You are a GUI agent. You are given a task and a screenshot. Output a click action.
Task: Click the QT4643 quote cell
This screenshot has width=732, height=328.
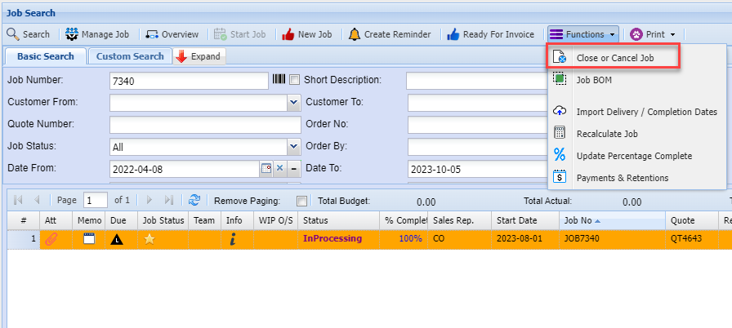click(x=692, y=239)
